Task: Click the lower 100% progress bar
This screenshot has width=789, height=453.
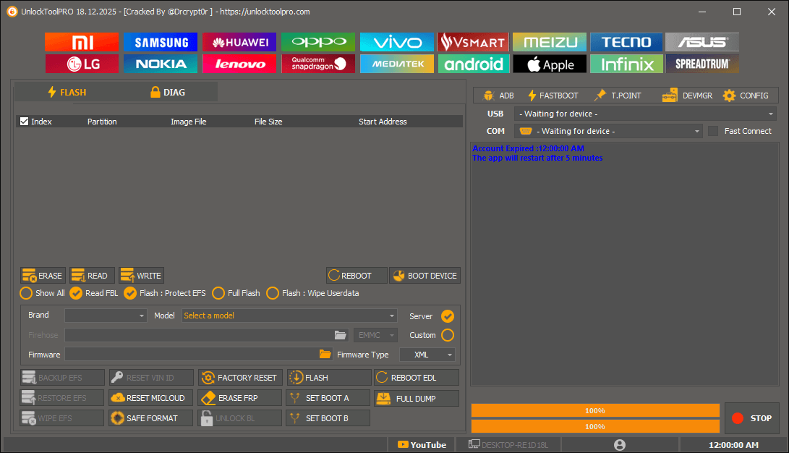Action: click(x=595, y=426)
